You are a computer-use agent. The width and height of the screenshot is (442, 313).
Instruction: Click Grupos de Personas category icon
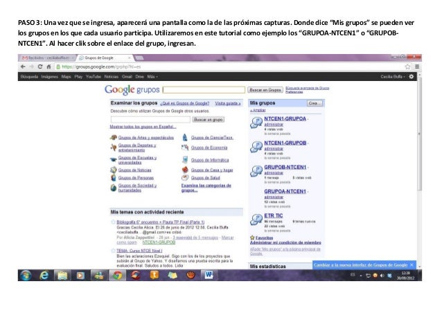(x=114, y=178)
